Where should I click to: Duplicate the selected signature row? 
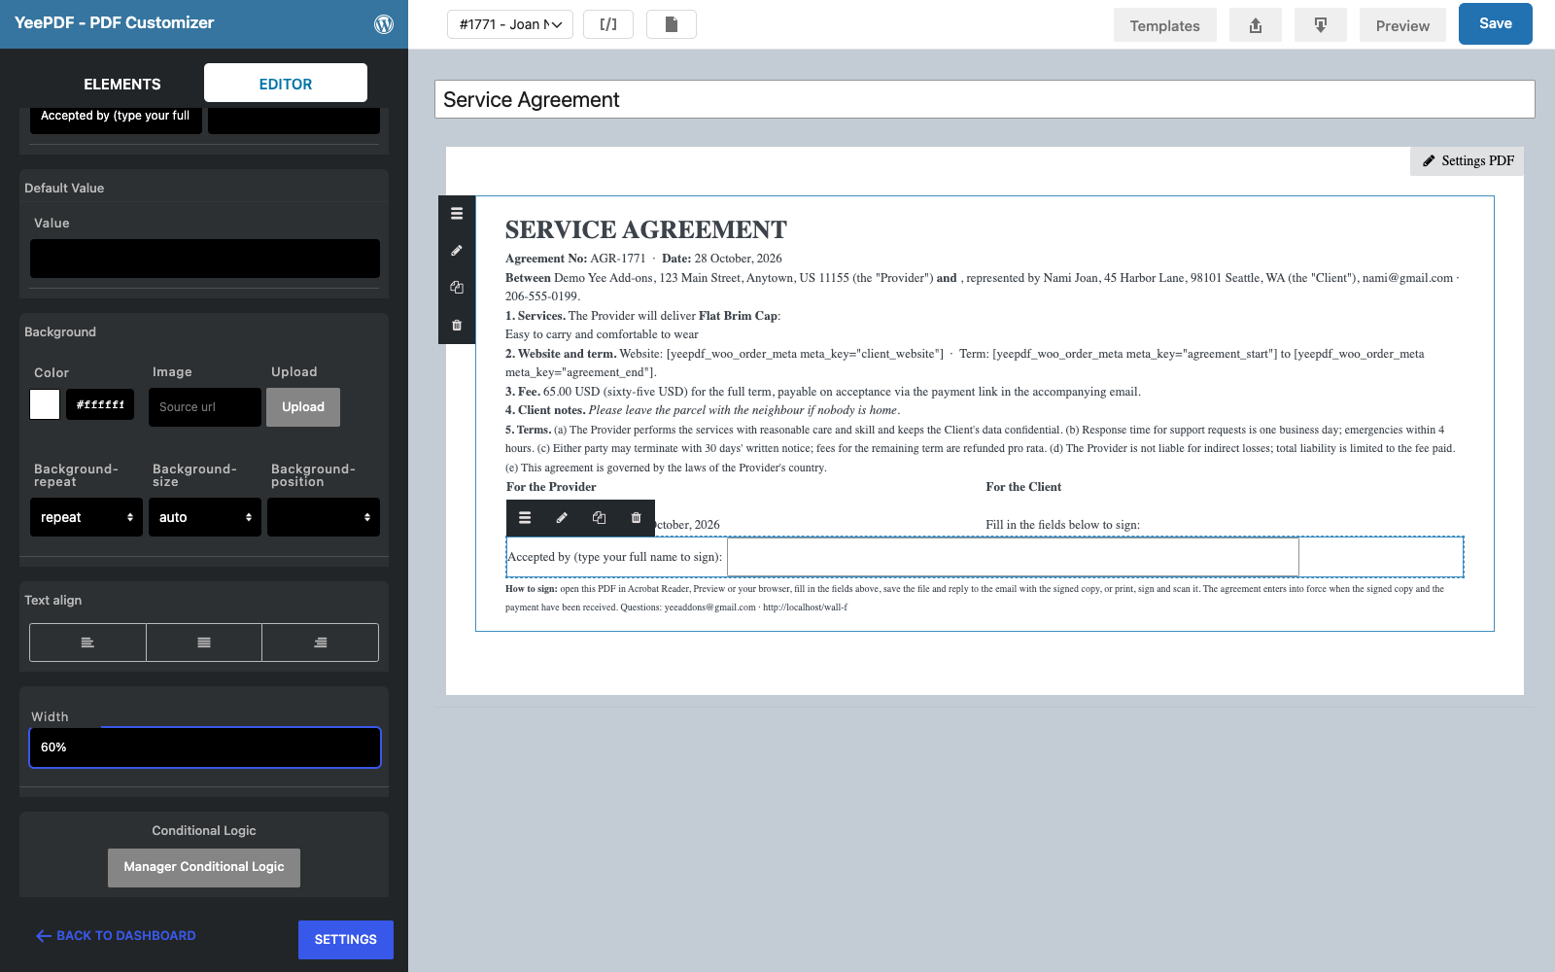[599, 518]
